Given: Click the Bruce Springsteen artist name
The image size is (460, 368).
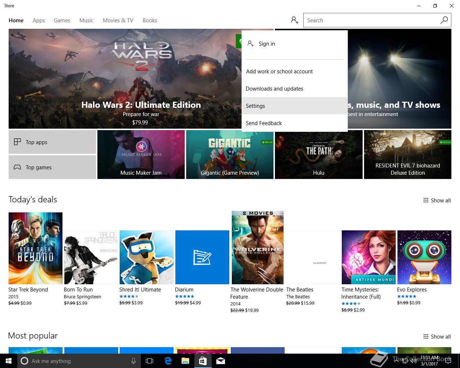Looking at the screenshot, I should click(x=83, y=297).
